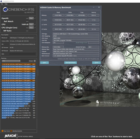This screenshot has width=140, height=139.
Task: Click the orange Your Score legend square
Action: (x=2, y=131)
